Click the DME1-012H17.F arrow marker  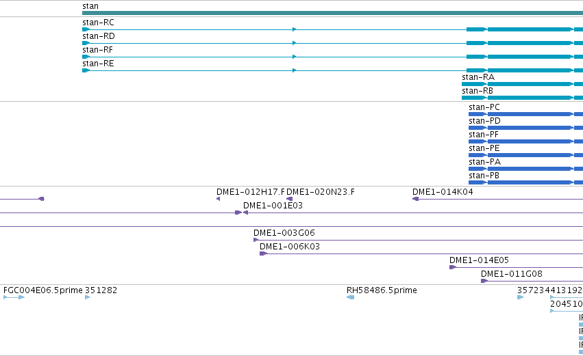pos(219,199)
